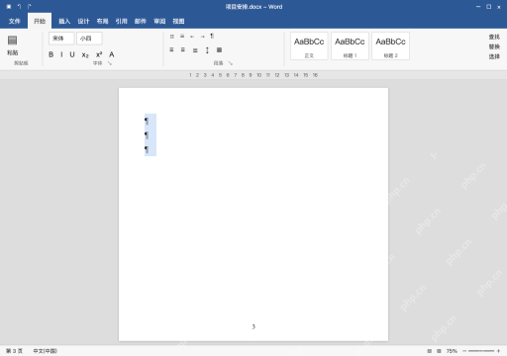
Task: Switch to the 插入 (Insert) tab
Action: click(64, 22)
